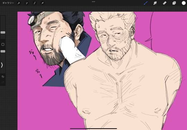187x130 pixels.
Task: Tap the Redo arrow
Action: click(x=3, y=82)
